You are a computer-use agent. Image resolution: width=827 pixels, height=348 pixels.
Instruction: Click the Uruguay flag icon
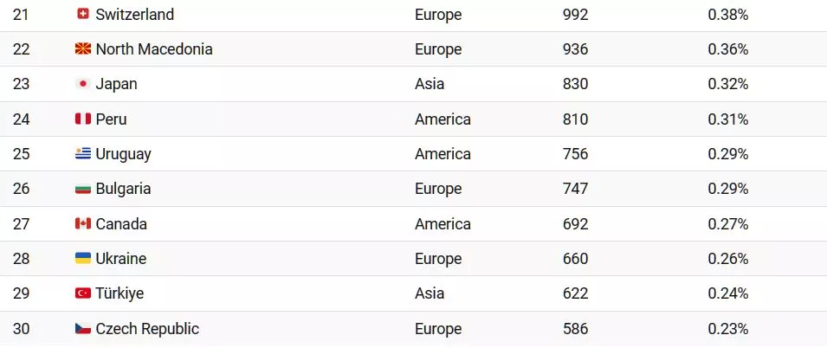click(83, 154)
